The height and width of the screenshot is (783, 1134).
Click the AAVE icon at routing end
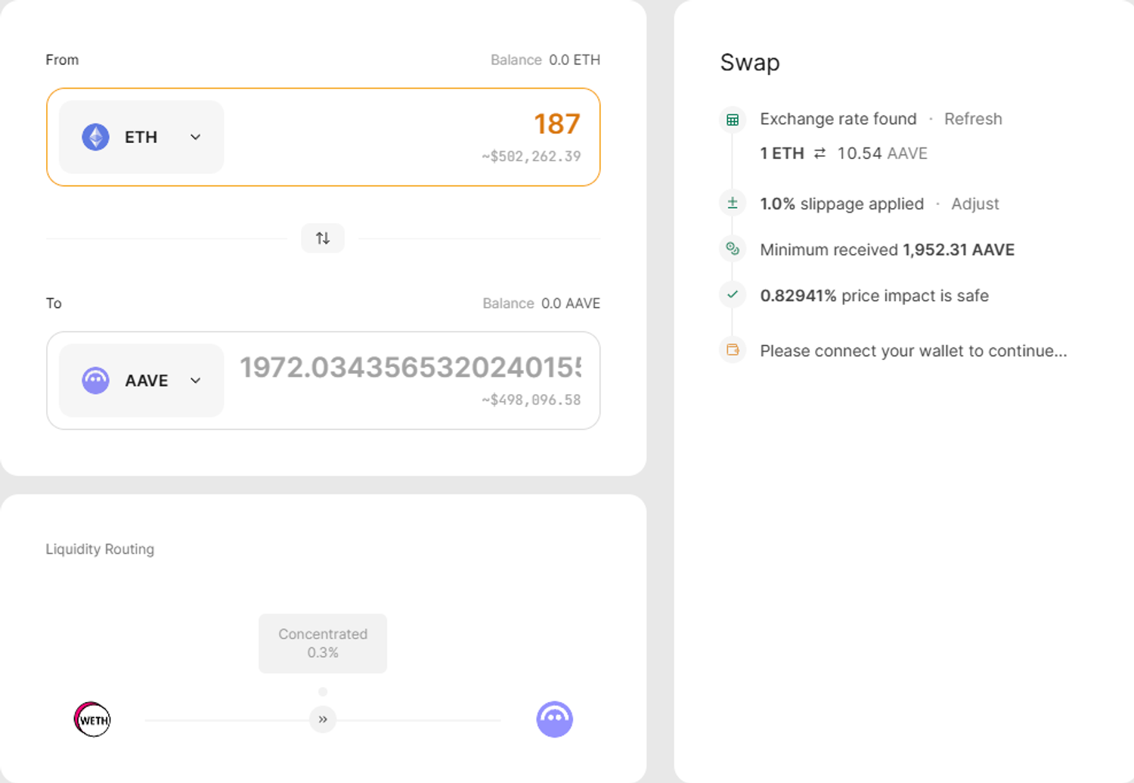click(554, 719)
